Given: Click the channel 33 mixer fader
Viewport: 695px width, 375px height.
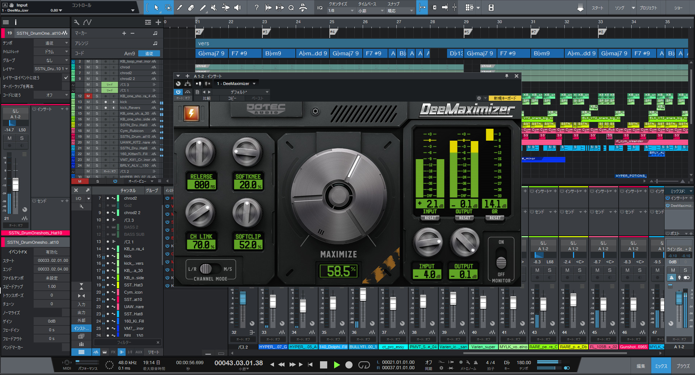Looking at the screenshot, I should 273,301.
